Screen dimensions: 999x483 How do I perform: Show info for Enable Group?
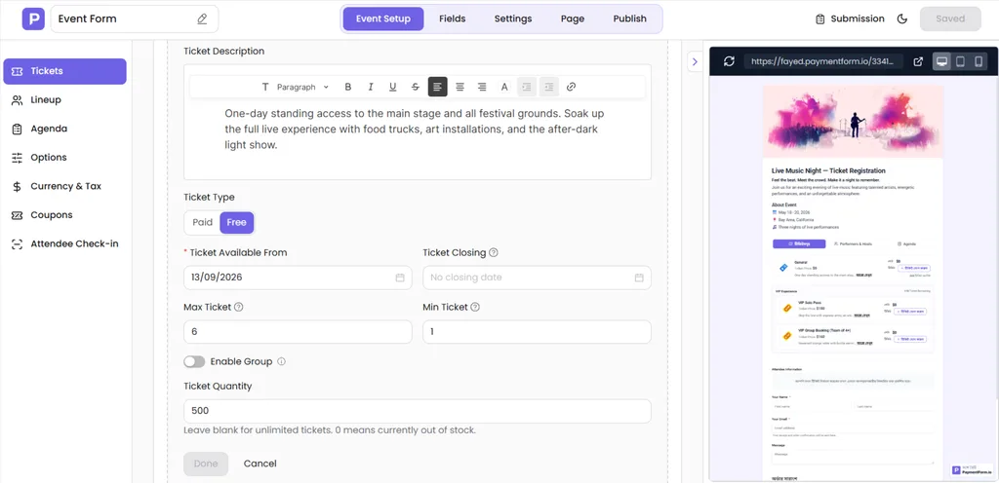click(282, 361)
